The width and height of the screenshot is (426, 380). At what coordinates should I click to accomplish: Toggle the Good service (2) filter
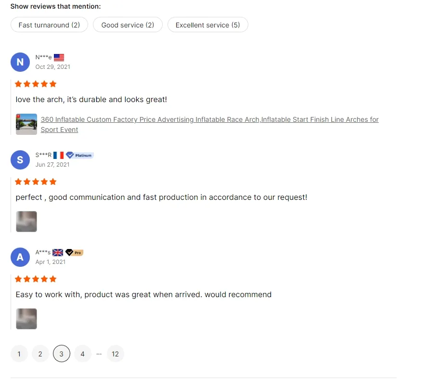tap(128, 24)
